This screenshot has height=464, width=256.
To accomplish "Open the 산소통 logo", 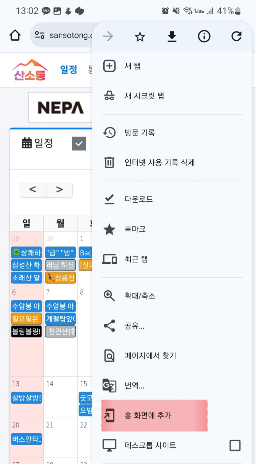I will (30, 70).
